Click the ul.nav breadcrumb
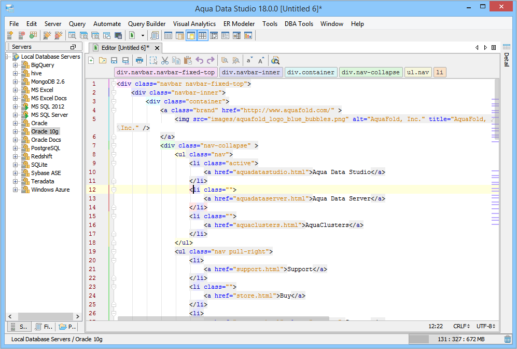This screenshot has width=517, height=349. point(418,72)
